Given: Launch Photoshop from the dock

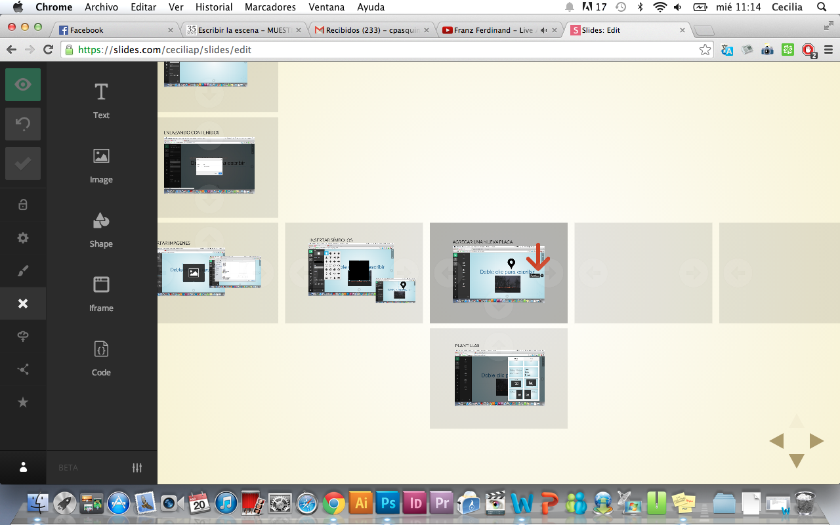Looking at the screenshot, I should (x=388, y=503).
